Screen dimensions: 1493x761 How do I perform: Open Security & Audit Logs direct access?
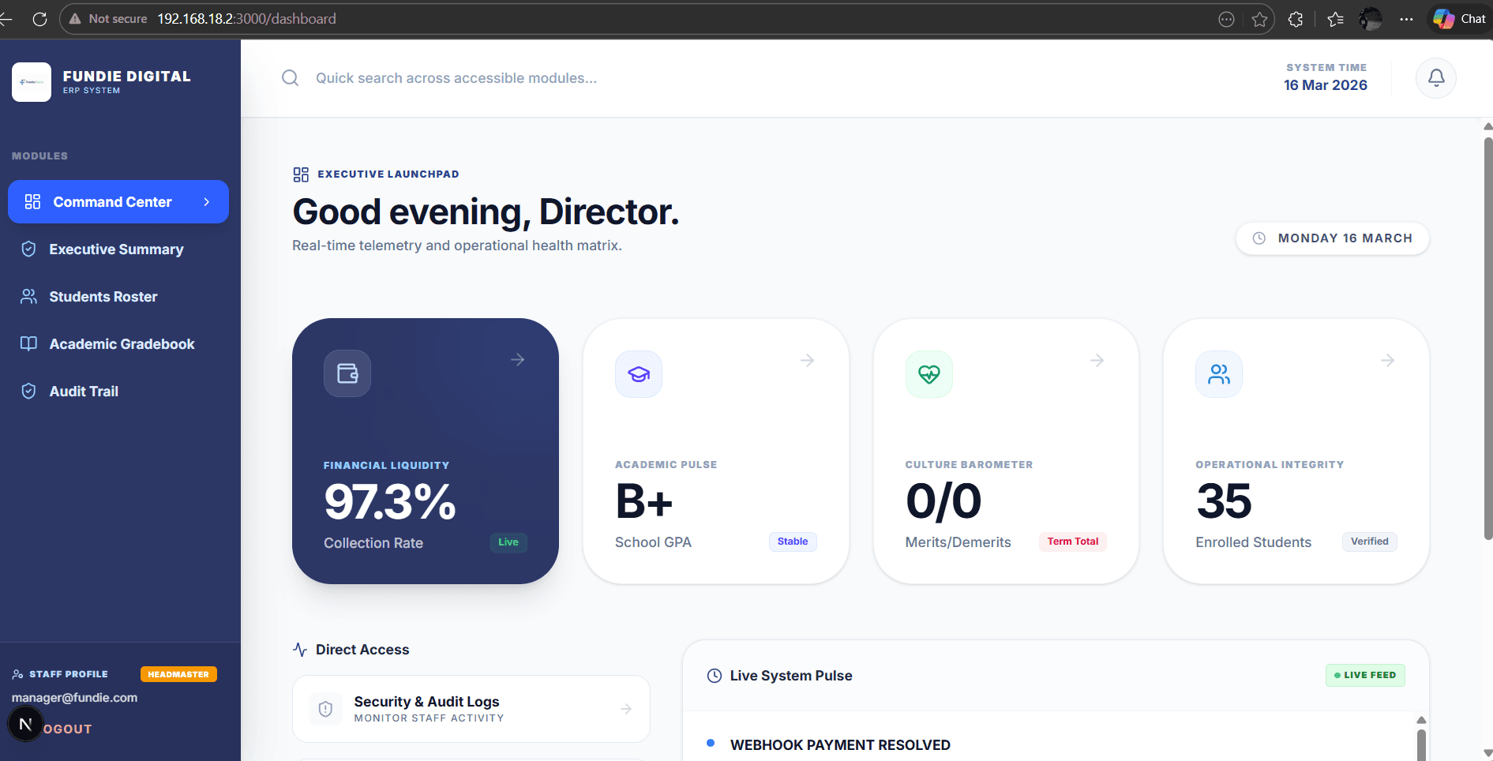[x=471, y=709]
